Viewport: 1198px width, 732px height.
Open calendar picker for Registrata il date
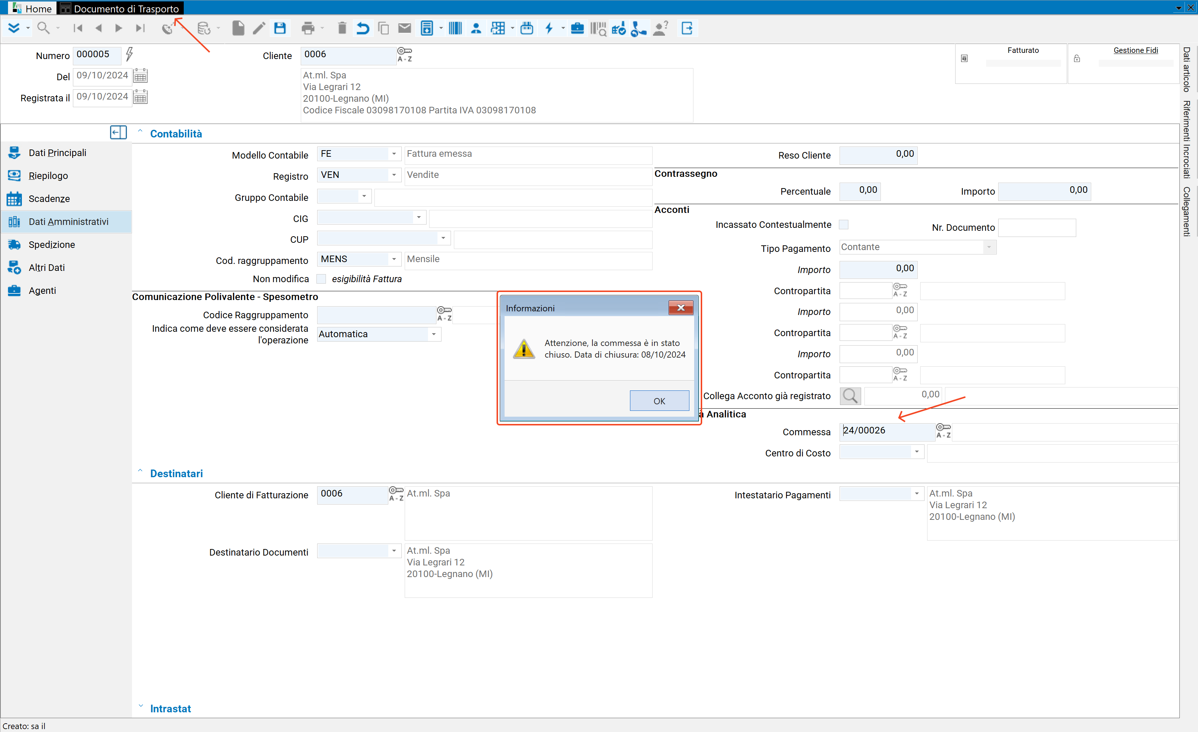pos(140,97)
